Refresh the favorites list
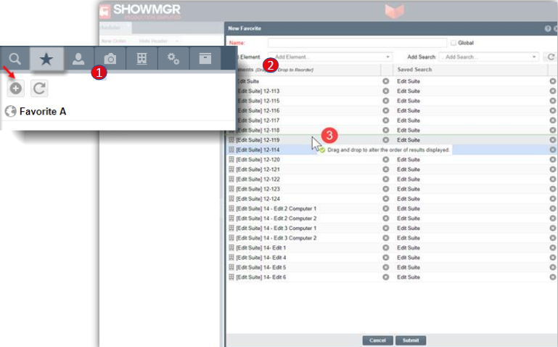 (x=39, y=89)
